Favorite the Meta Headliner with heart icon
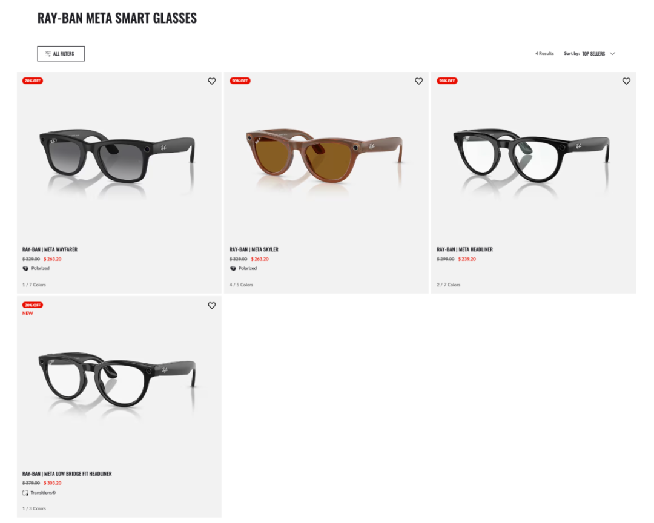The height and width of the screenshot is (523, 654). click(626, 81)
